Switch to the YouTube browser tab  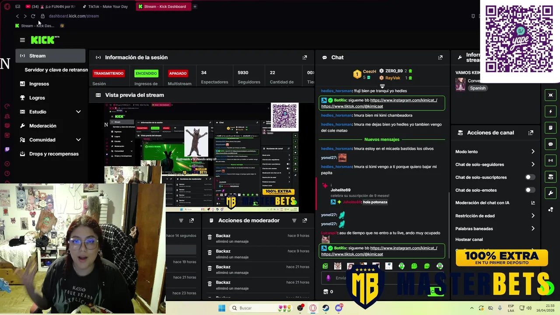point(51,7)
